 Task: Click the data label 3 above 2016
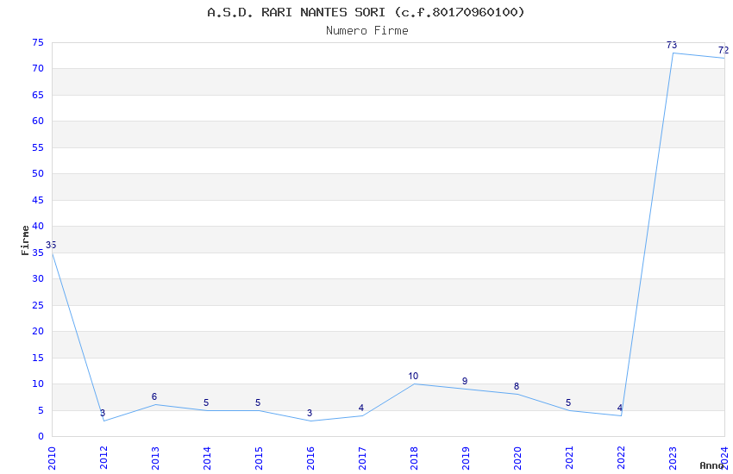(310, 414)
